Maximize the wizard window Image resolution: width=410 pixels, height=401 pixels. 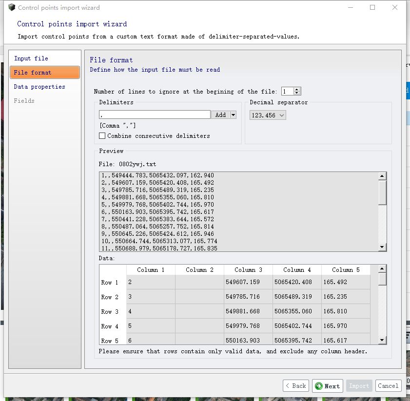coord(372,7)
